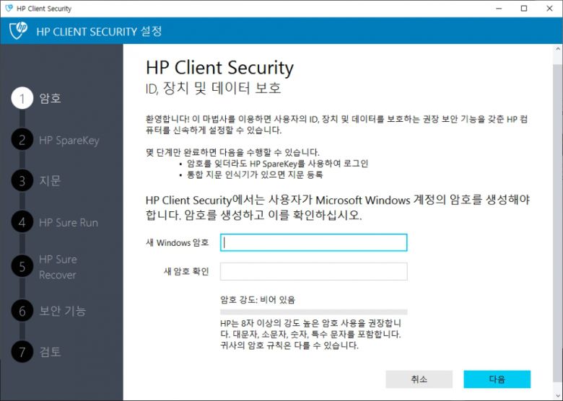Focus the 새 Windows 암호 field
Screen dimensions: 563x401
coord(313,243)
